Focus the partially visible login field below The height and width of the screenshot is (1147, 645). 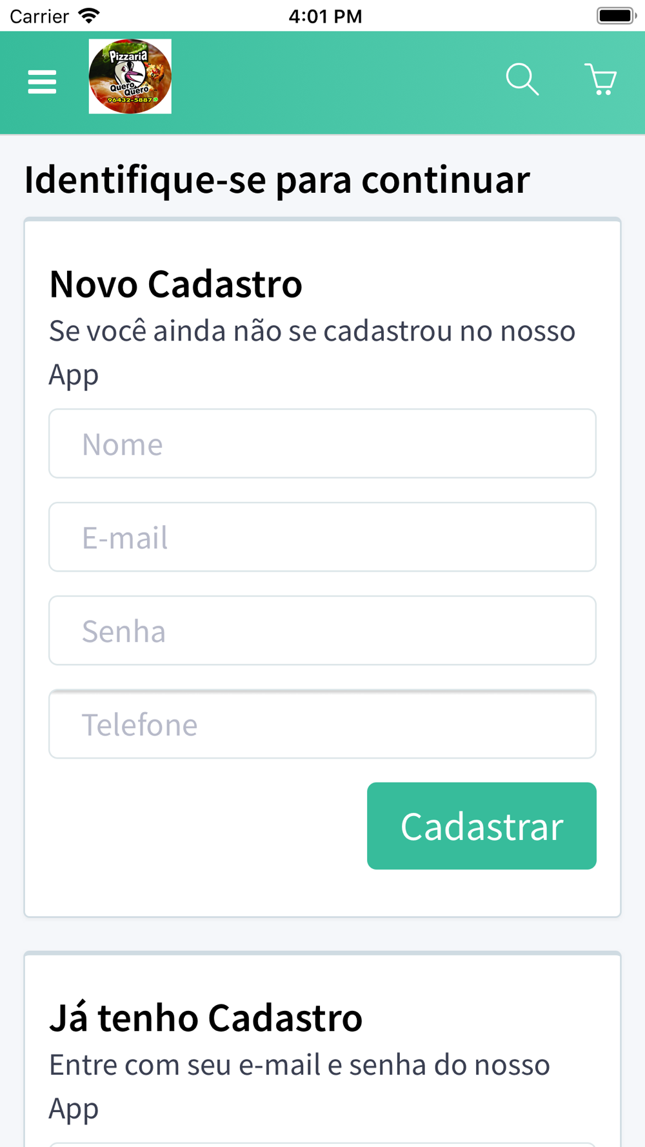(x=322, y=1144)
